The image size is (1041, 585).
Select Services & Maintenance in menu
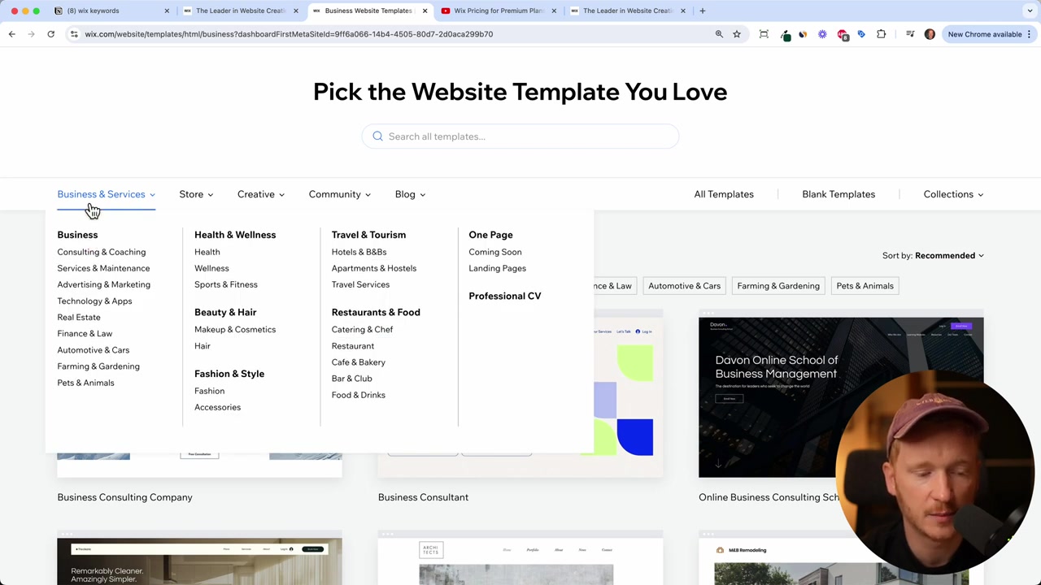(x=103, y=268)
